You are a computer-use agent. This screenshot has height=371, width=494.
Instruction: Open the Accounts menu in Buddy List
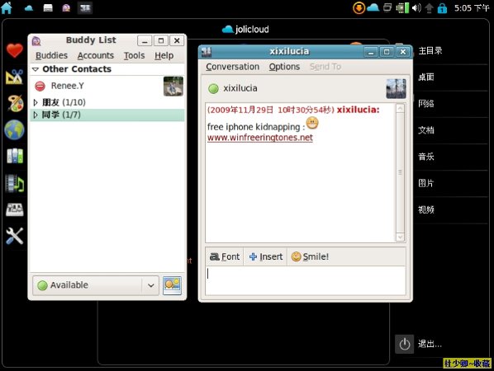pos(96,56)
